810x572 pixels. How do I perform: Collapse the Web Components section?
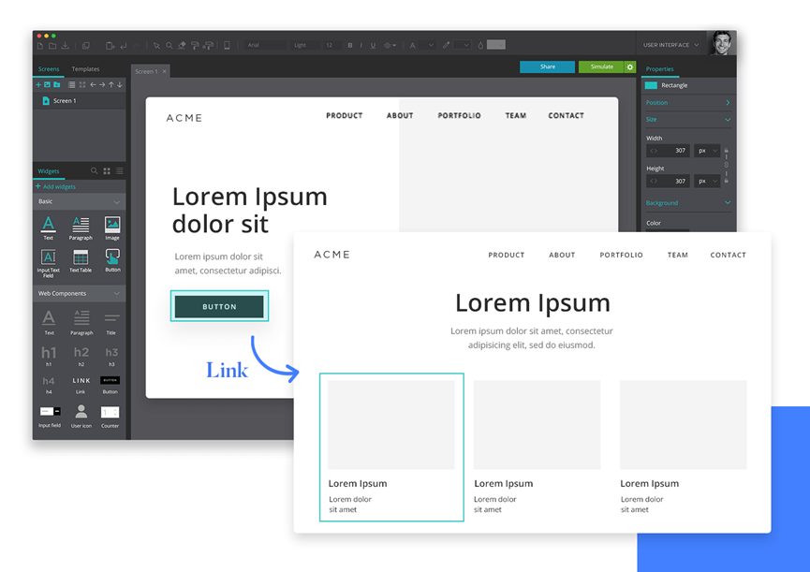click(x=117, y=293)
